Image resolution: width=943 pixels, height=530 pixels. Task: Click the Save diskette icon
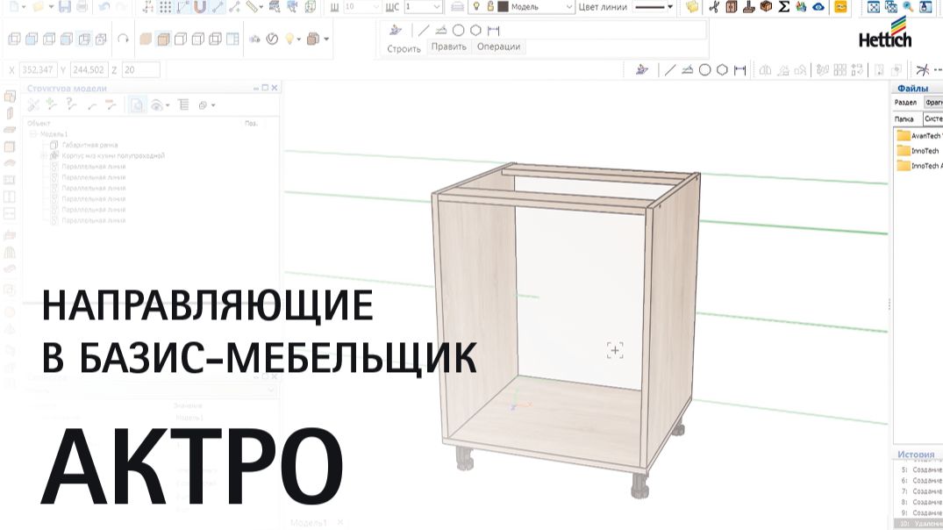64,7
